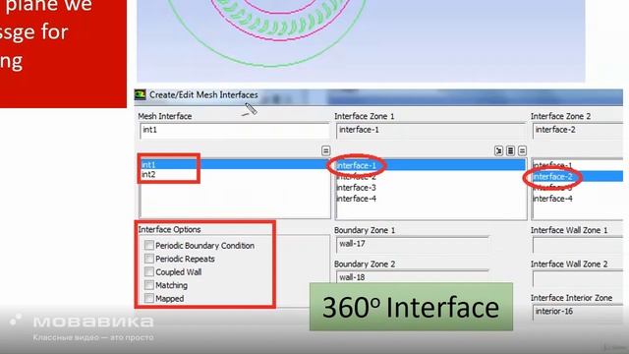Click the Mesh Interface name field
629x354 pixels.
234,131
